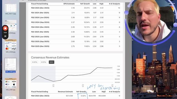The height and width of the screenshot is (99, 177).
Task: Click Fiscal Period Ending header in EPS table
Action: [x=40, y=4]
